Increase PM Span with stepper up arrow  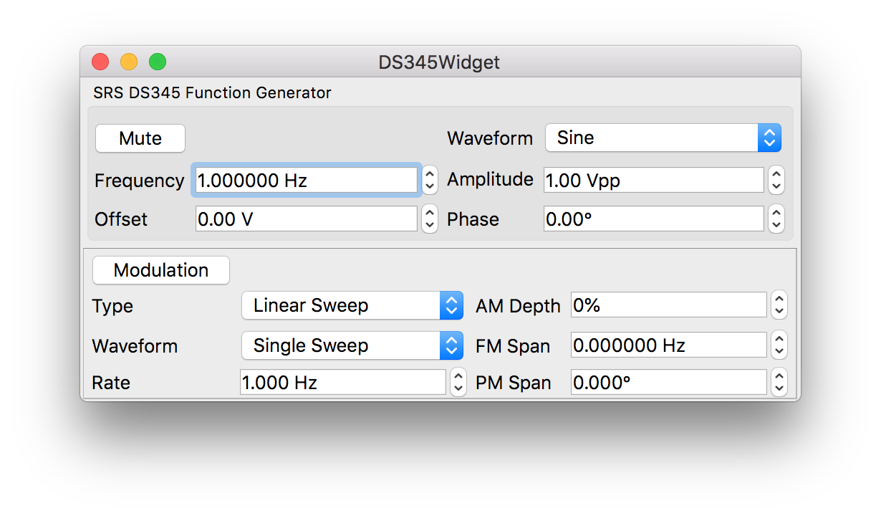click(x=779, y=376)
